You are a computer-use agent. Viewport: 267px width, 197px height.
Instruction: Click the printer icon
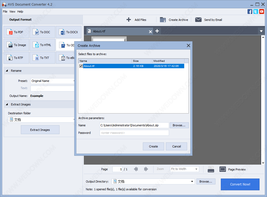click(211, 169)
